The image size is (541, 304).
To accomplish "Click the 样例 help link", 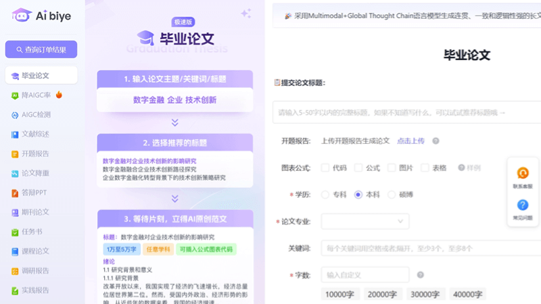I will point(469,168).
